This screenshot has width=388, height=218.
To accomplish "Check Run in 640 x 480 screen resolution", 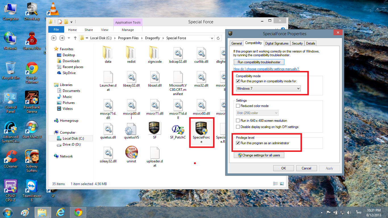I will point(238,121).
